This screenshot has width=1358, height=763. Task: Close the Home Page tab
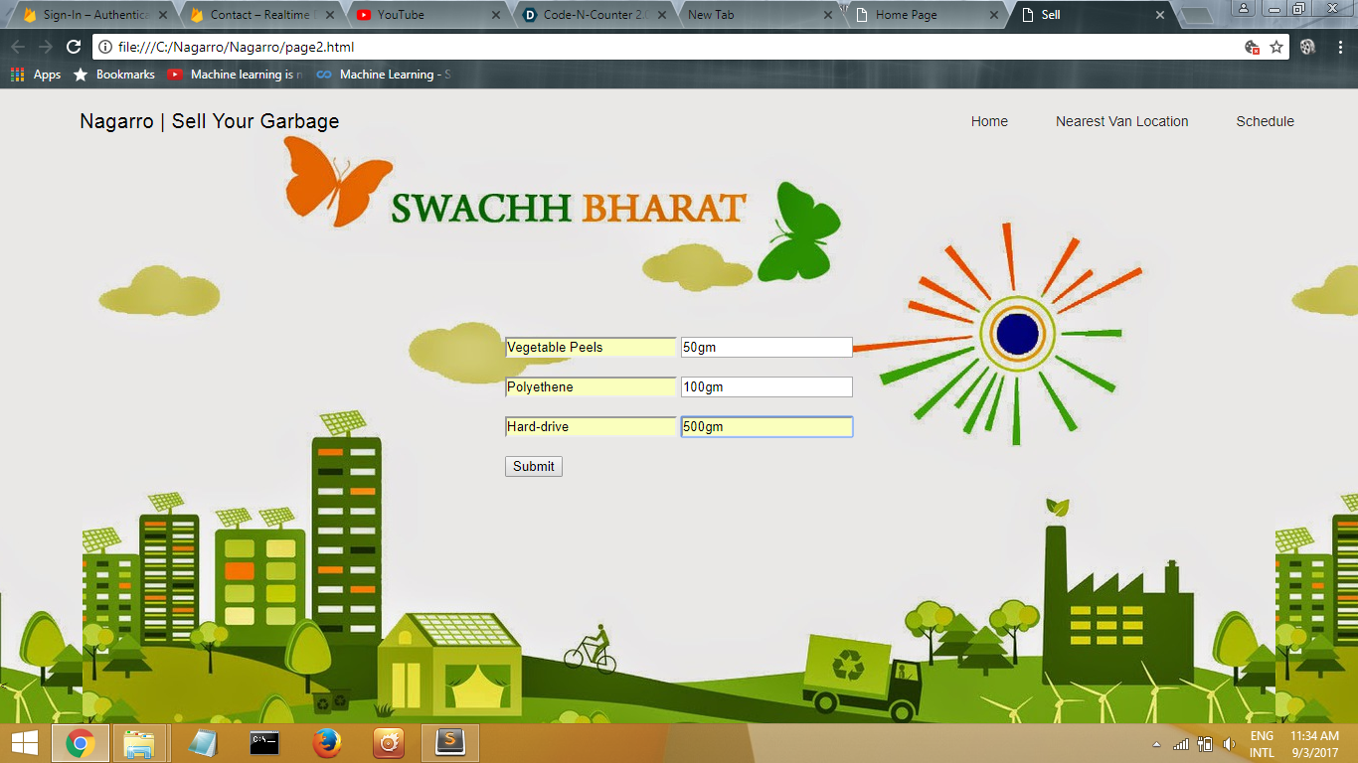[993, 15]
